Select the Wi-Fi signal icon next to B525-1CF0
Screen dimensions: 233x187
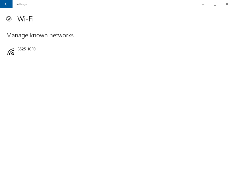point(11,51)
